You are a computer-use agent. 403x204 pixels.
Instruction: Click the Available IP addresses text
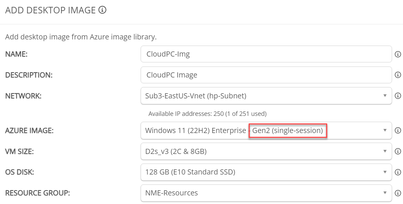208,113
